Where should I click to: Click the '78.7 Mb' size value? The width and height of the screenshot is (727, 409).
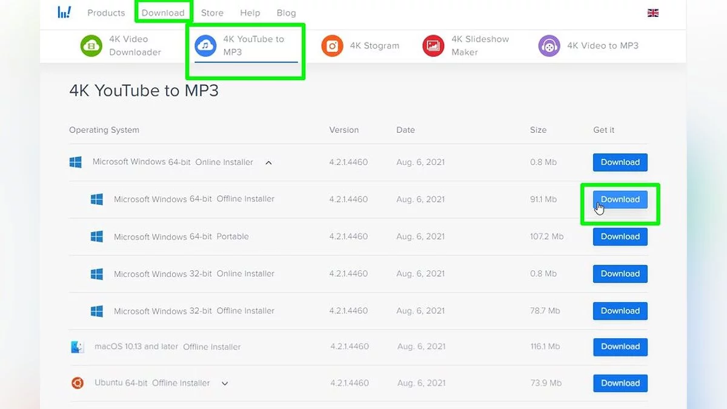click(x=545, y=311)
